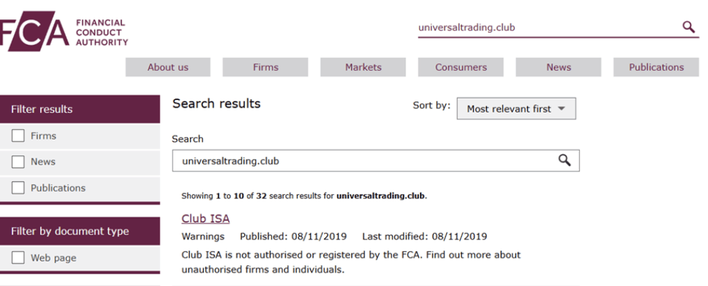Open the Publications navigation item

click(656, 67)
